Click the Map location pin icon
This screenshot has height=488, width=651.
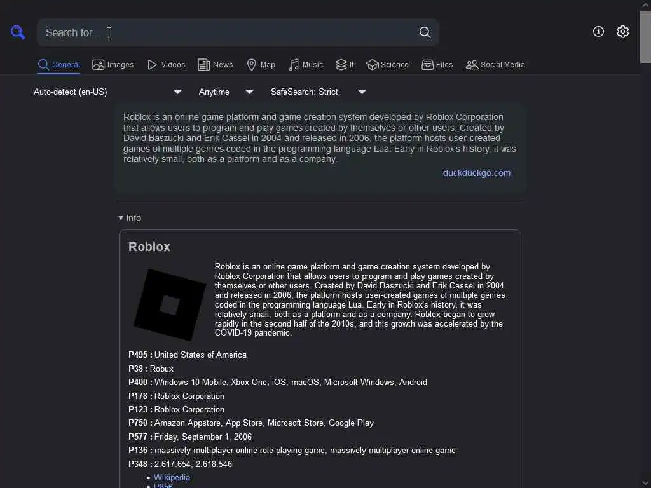coord(251,65)
